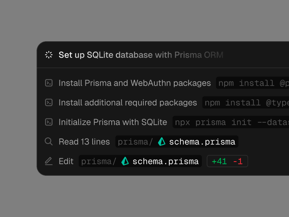Click the magnifier icon beside Read 13 lines

(49, 142)
